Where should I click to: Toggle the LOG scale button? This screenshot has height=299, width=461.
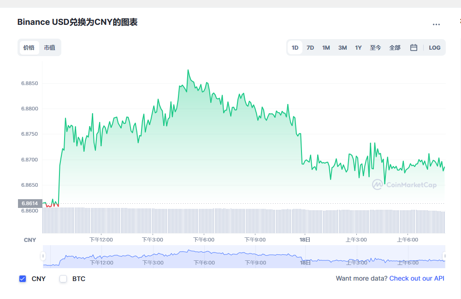click(435, 47)
